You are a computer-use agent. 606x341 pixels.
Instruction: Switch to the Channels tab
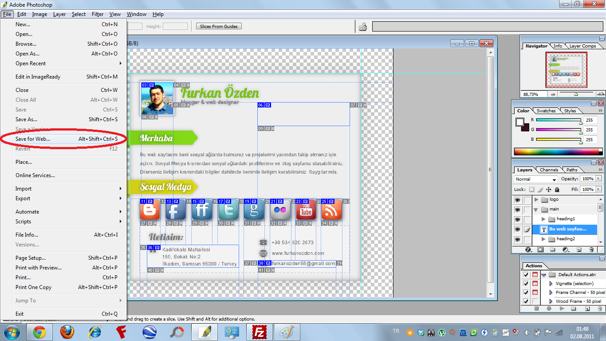pos(549,170)
